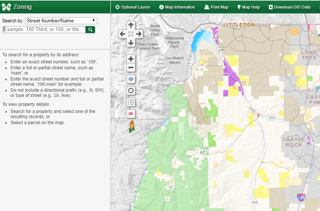Toggle the swipe/split view tool

131,102
